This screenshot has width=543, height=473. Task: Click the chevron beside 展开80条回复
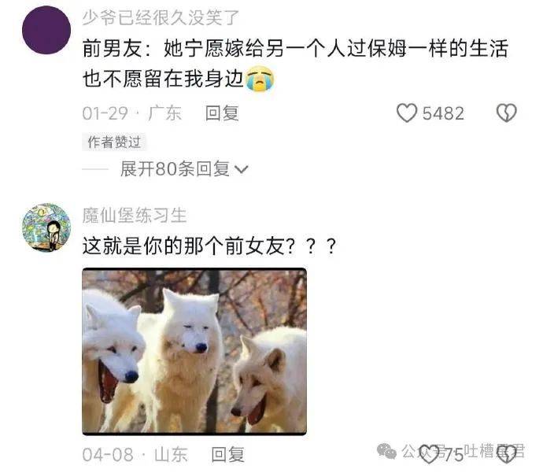pyautogui.click(x=242, y=169)
